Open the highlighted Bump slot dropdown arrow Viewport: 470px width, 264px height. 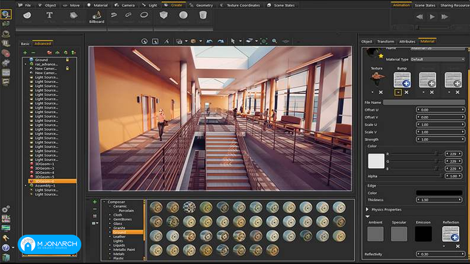[398, 92]
